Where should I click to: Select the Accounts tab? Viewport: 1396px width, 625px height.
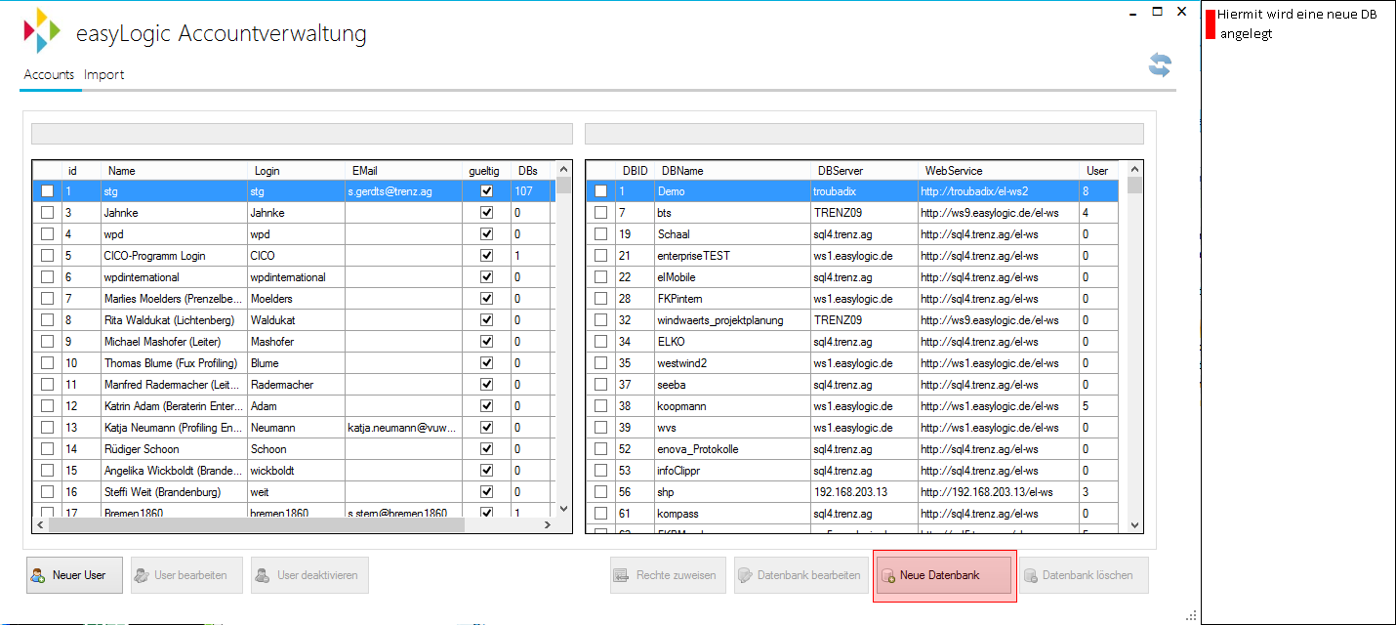(x=49, y=75)
